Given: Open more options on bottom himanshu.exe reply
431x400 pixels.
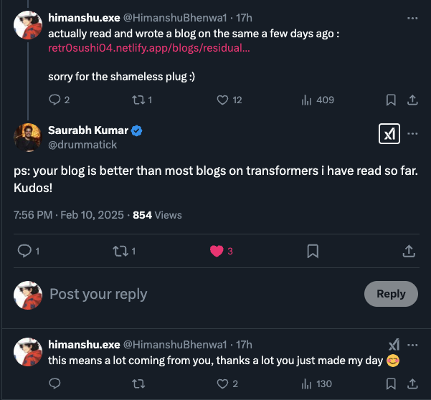Looking at the screenshot, I should (412, 345).
